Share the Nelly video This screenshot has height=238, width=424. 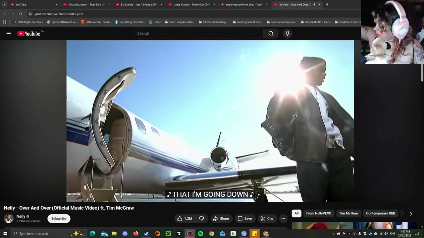[221, 218]
